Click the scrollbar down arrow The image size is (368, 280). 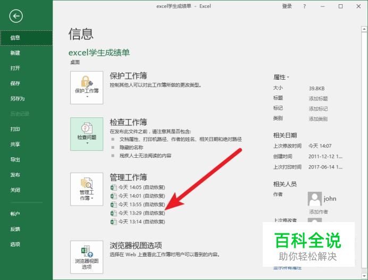(x=364, y=276)
